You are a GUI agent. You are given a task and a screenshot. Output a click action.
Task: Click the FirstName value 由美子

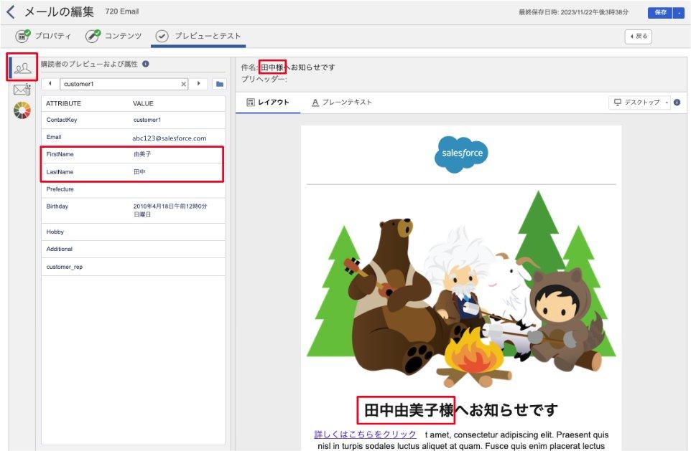click(142, 154)
